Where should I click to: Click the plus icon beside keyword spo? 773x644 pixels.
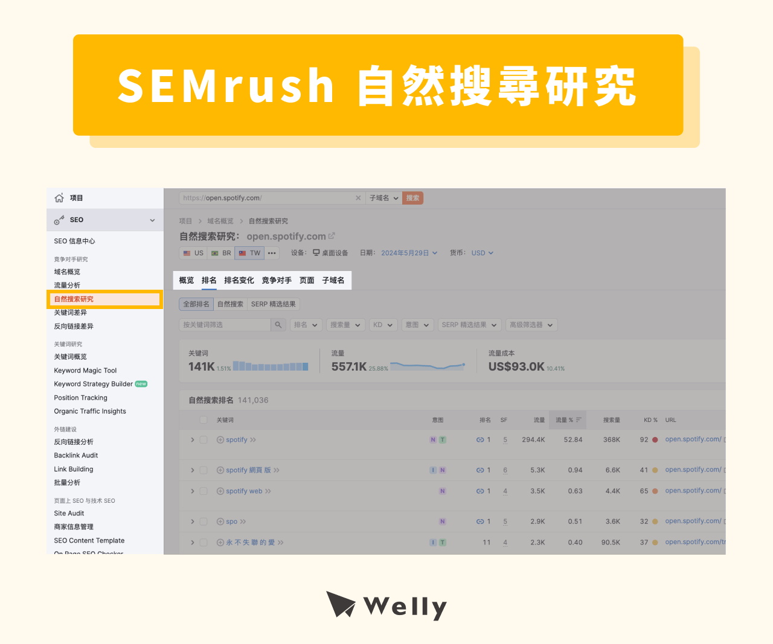pyautogui.click(x=220, y=521)
